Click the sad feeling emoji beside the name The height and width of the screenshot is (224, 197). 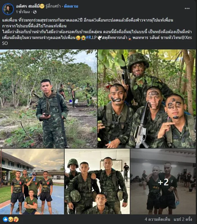click(42, 6)
